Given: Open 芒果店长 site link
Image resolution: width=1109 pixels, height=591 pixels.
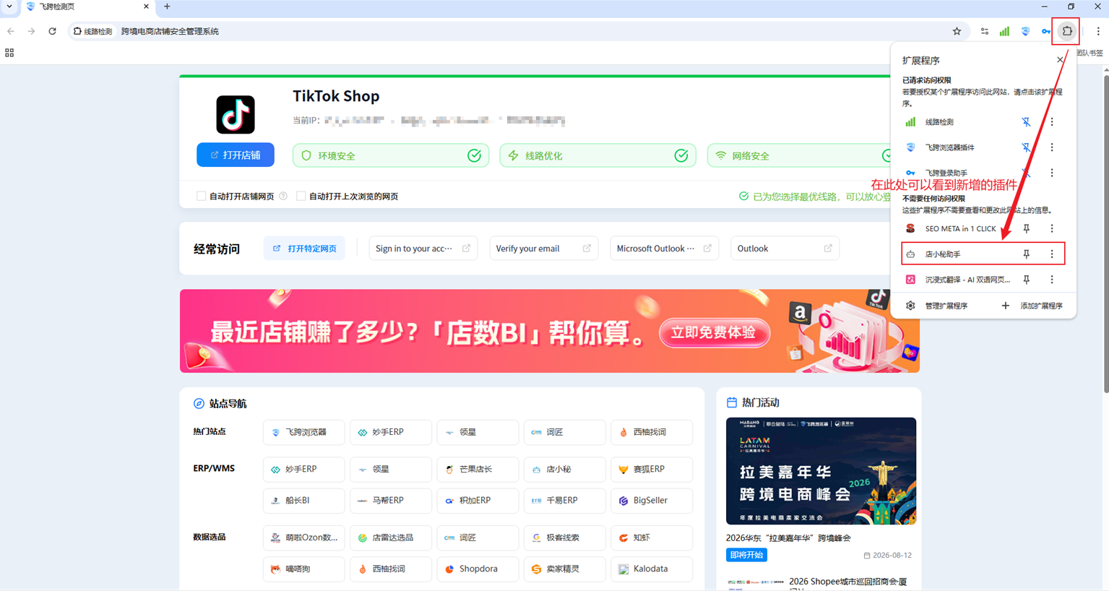Looking at the screenshot, I should click(478, 469).
